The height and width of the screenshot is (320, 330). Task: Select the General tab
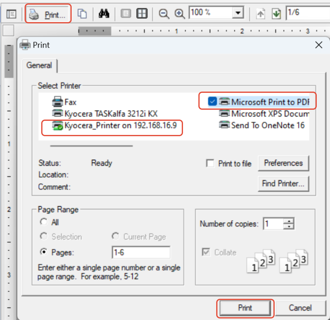pos(39,65)
